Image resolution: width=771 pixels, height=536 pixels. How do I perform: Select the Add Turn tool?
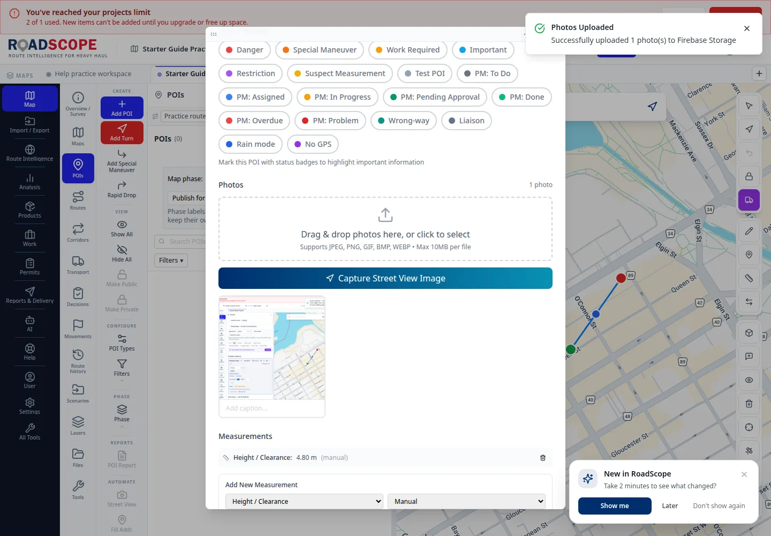[x=122, y=132]
